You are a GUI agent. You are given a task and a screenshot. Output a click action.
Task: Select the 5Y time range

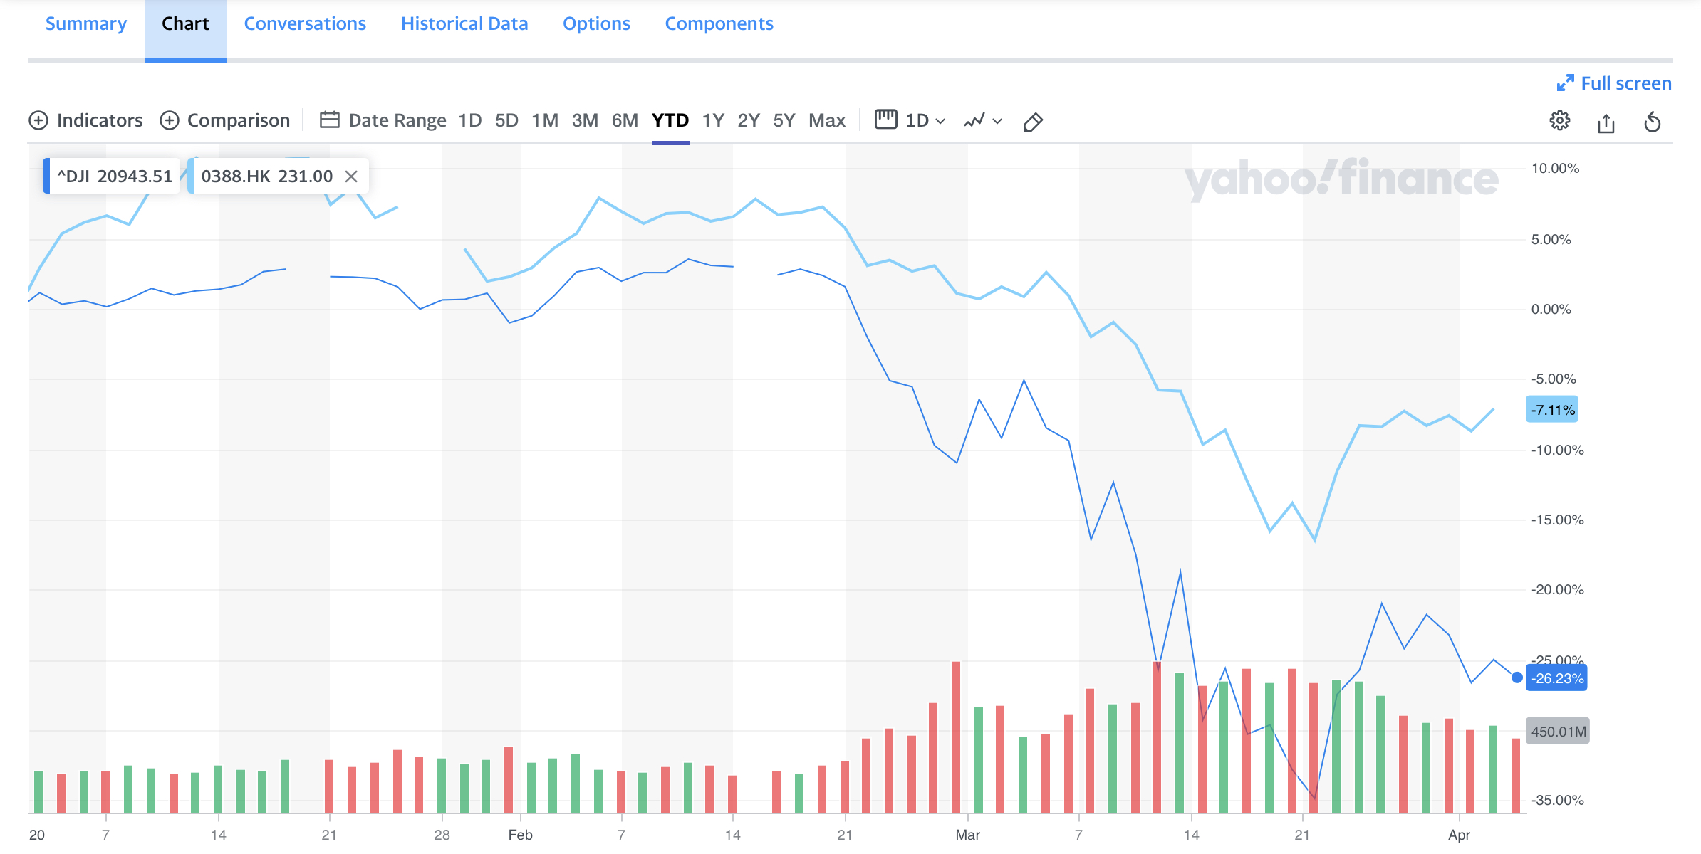[784, 120]
